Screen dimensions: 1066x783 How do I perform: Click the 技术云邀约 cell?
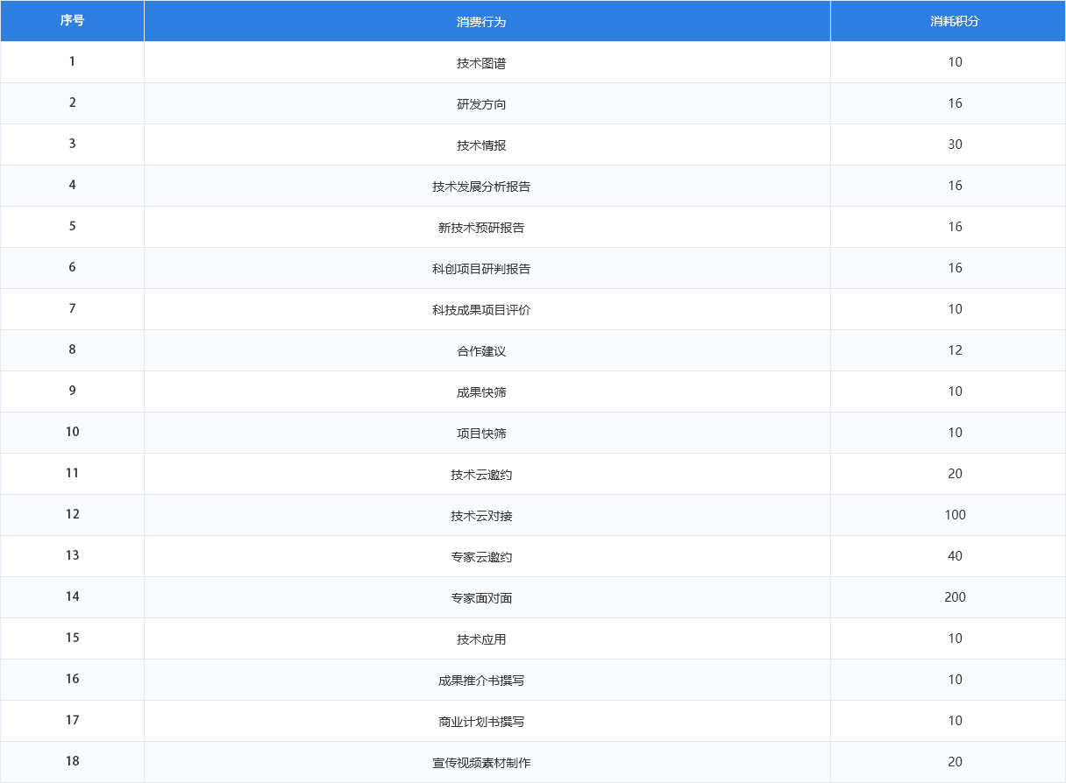481,475
